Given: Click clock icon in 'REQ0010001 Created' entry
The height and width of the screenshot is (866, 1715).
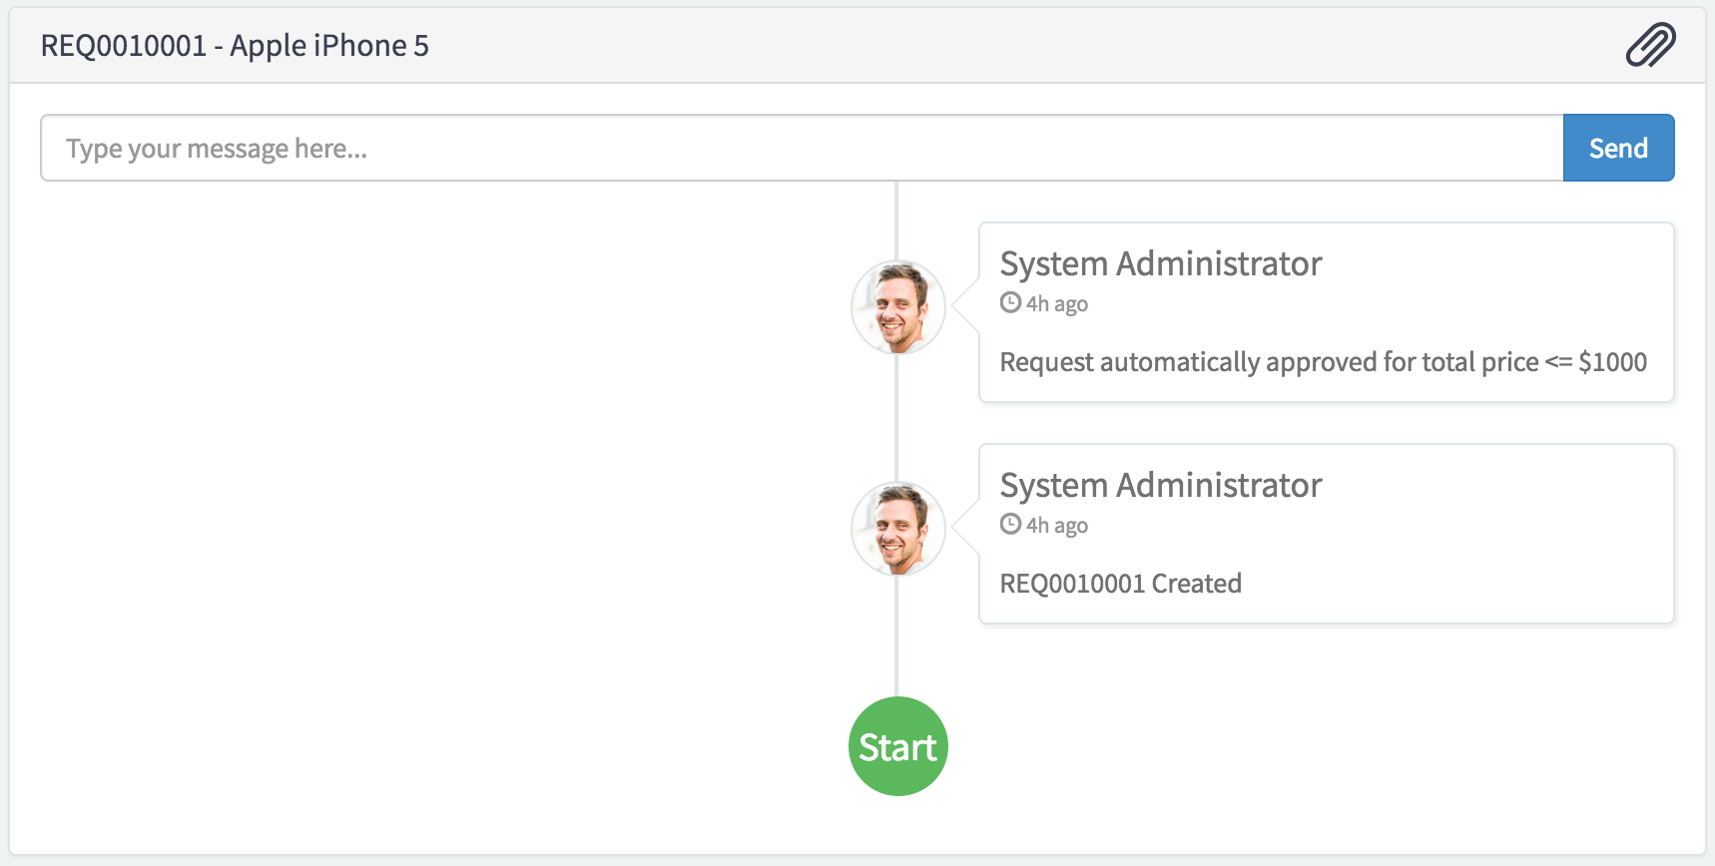Looking at the screenshot, I should pos(1010,524).
